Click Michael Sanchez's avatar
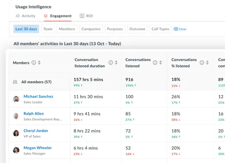The width and height of the screenshot is (225, 163). point(16,99)
